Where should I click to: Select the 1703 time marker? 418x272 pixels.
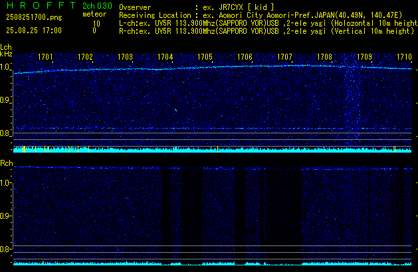[x=125, y=57]
